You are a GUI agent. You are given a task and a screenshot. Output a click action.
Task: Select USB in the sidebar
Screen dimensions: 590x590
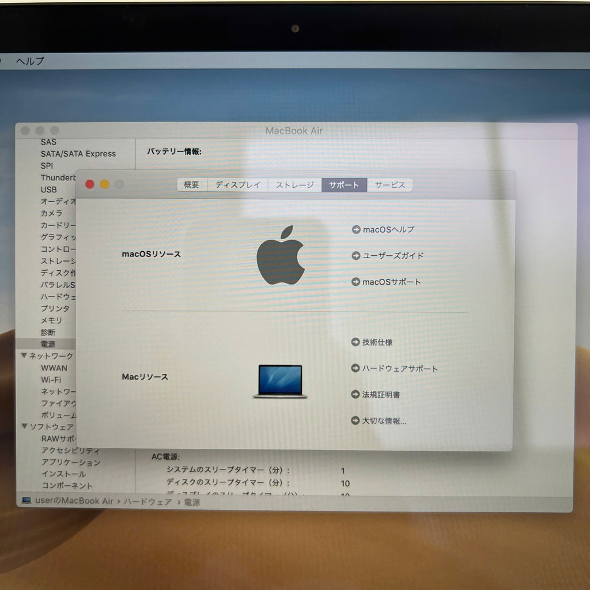click(x=48, y=189)
